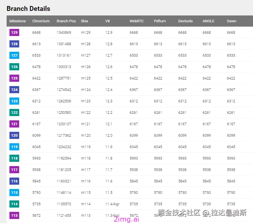This screenshot has height=223, width=253.
Task: Select the Skia value m126
Action: coord(86,67)
